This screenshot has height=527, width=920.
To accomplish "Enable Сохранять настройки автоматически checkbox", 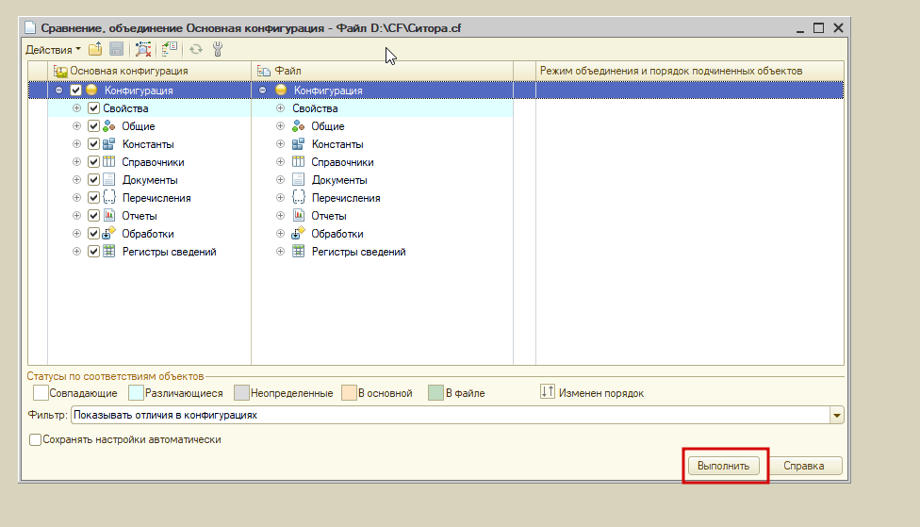I will click(35, 439).
